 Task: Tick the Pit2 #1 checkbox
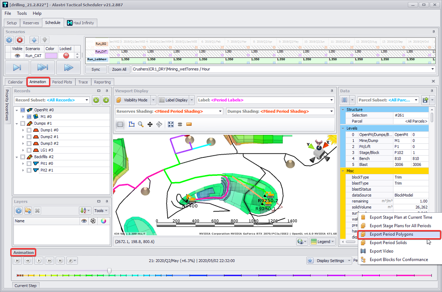click(x=29, y=170)
